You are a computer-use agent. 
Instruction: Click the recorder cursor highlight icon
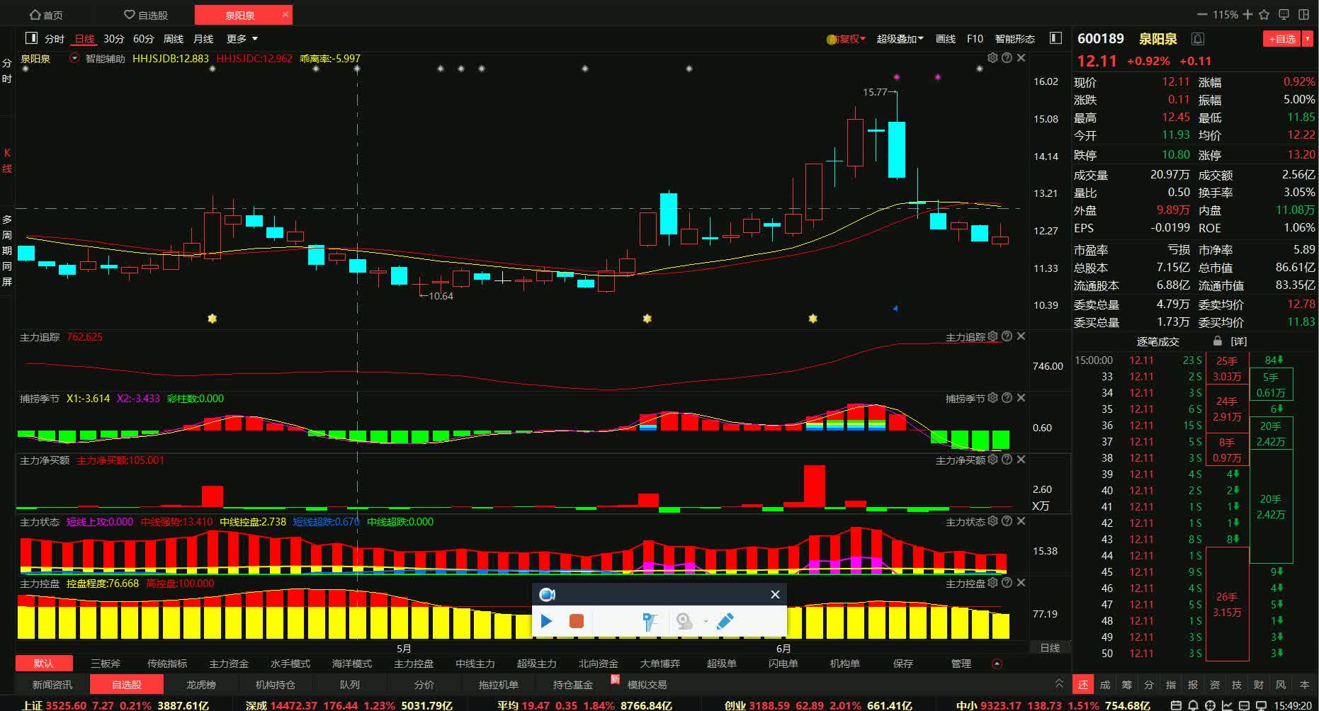click(x=650, y=622)
